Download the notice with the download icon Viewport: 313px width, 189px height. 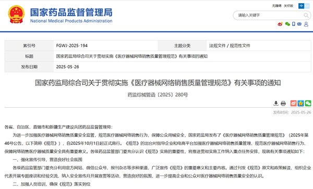(x=276, y=103)
